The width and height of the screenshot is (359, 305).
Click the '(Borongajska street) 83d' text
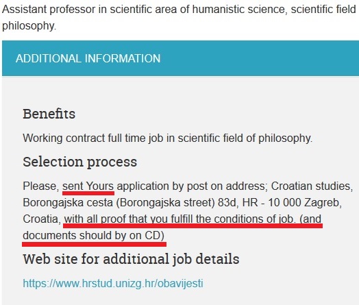tap(176, 202)
